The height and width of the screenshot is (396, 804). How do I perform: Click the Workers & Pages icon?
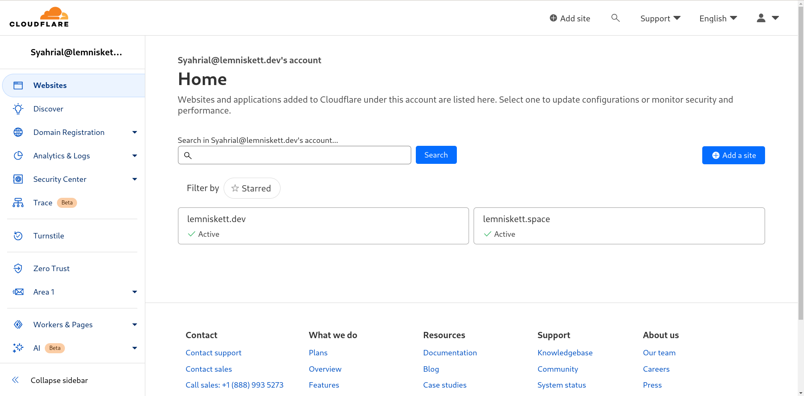(18, 325)
